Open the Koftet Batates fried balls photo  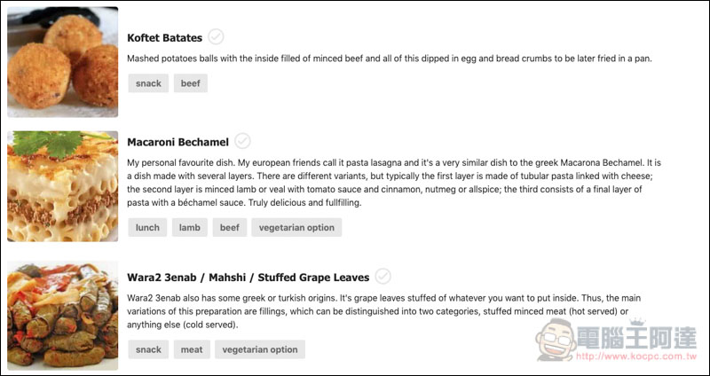click(x=62, y=62)
